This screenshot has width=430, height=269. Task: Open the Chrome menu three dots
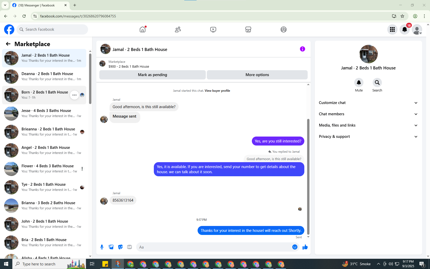(424, 16)
